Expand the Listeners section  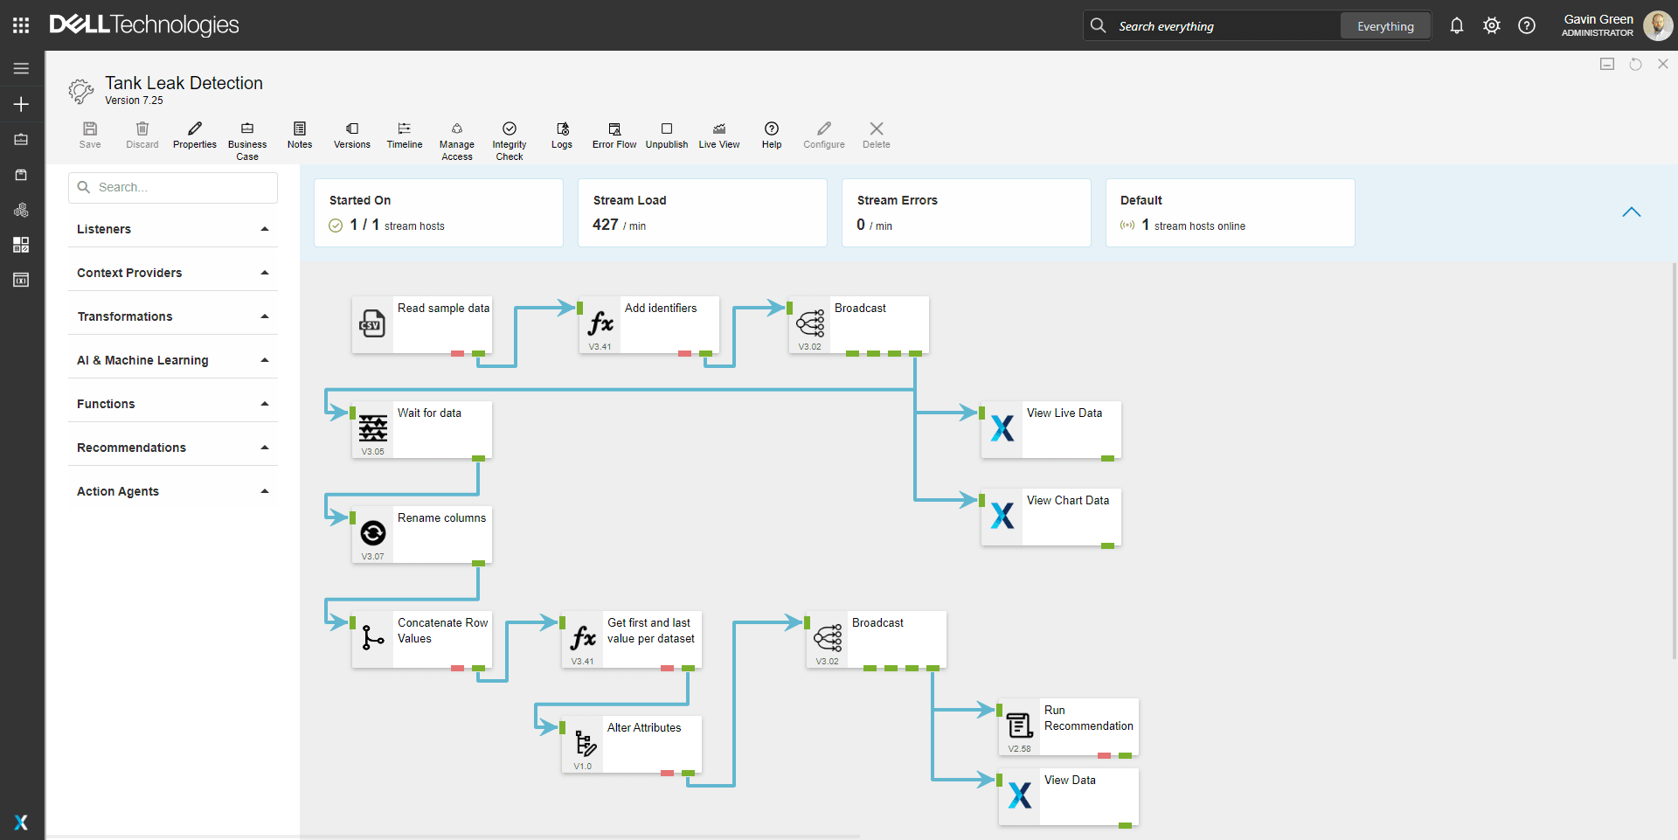[x=172, y=229]
